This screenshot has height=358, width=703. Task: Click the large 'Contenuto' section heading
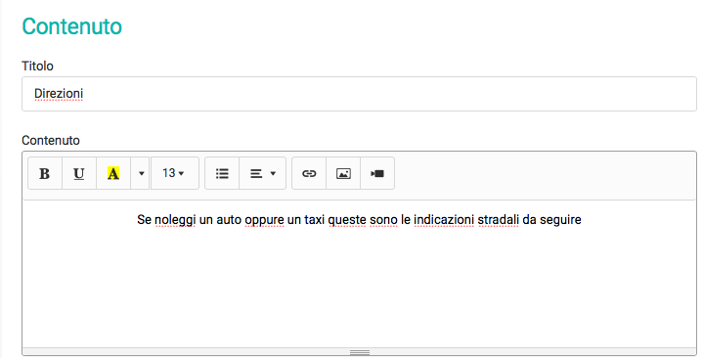[72, 26]
